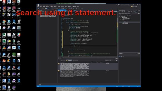Open the signed-in user account menu

point(135,7)
